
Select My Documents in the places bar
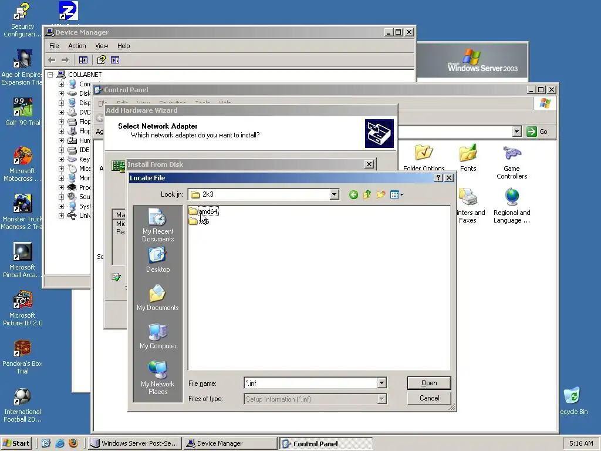pos(157,298)
